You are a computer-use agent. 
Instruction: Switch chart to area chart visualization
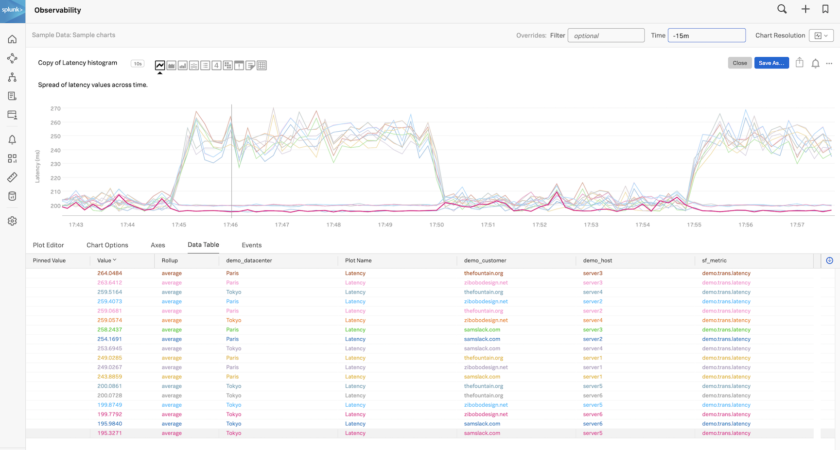pos(172,66)
